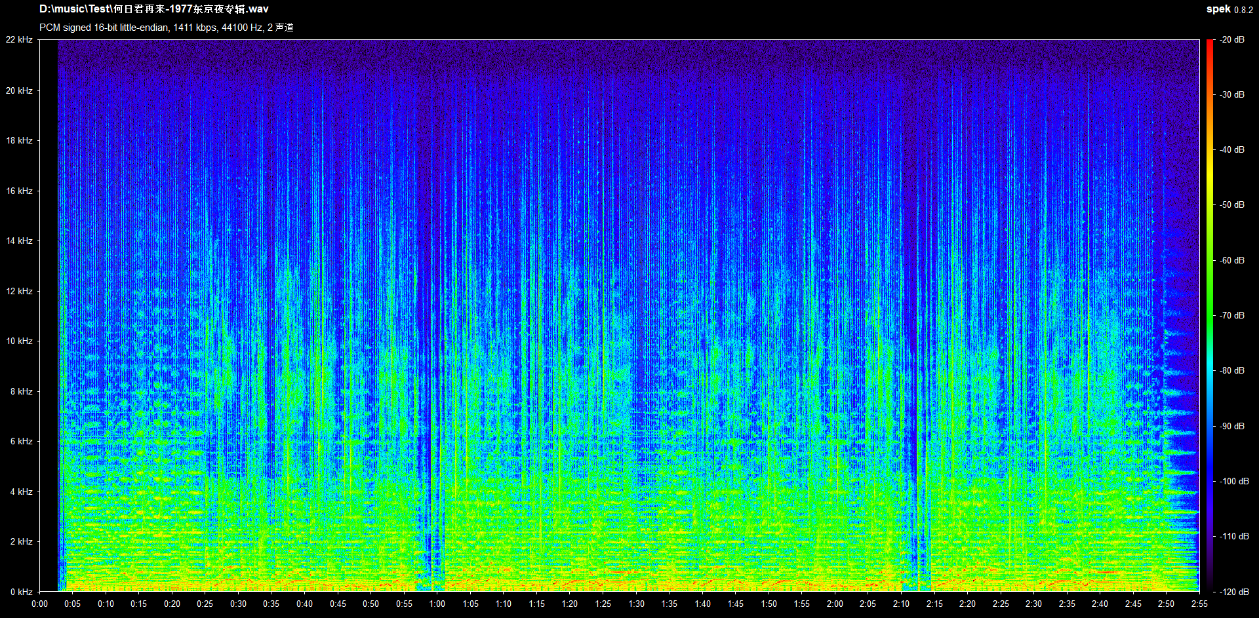Click the 20 kHz frequency axis label
The width and height of the screenshot is (1259, 618).
19,90
